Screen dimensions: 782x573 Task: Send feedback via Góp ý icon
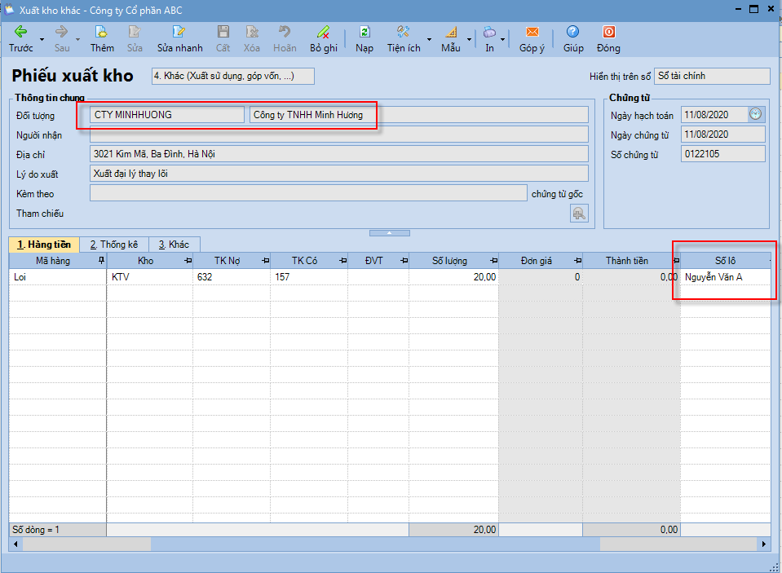click(532, 32)
